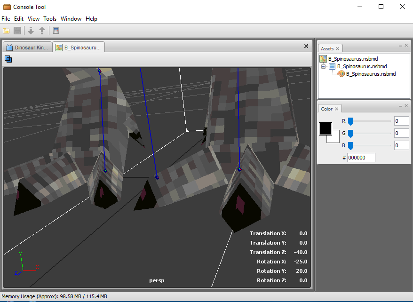The image size is (413, 302).
Task: Collapse the B_Spinosaurus.nsbmd tree node
Action: pyautogui.click(x=324, y=67)
